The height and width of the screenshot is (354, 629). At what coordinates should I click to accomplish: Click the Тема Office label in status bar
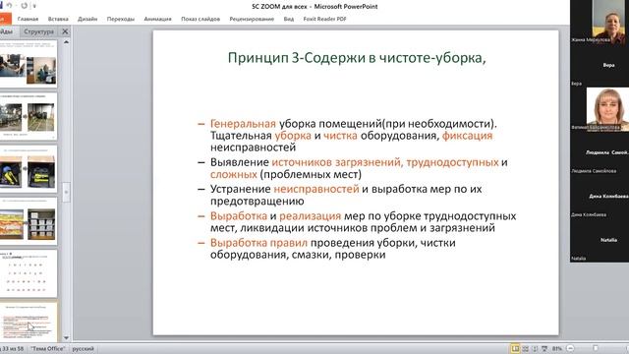[x=48, y=349]
